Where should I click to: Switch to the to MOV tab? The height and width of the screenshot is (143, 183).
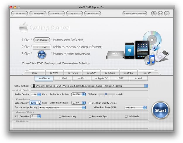(x=91, y=73)
